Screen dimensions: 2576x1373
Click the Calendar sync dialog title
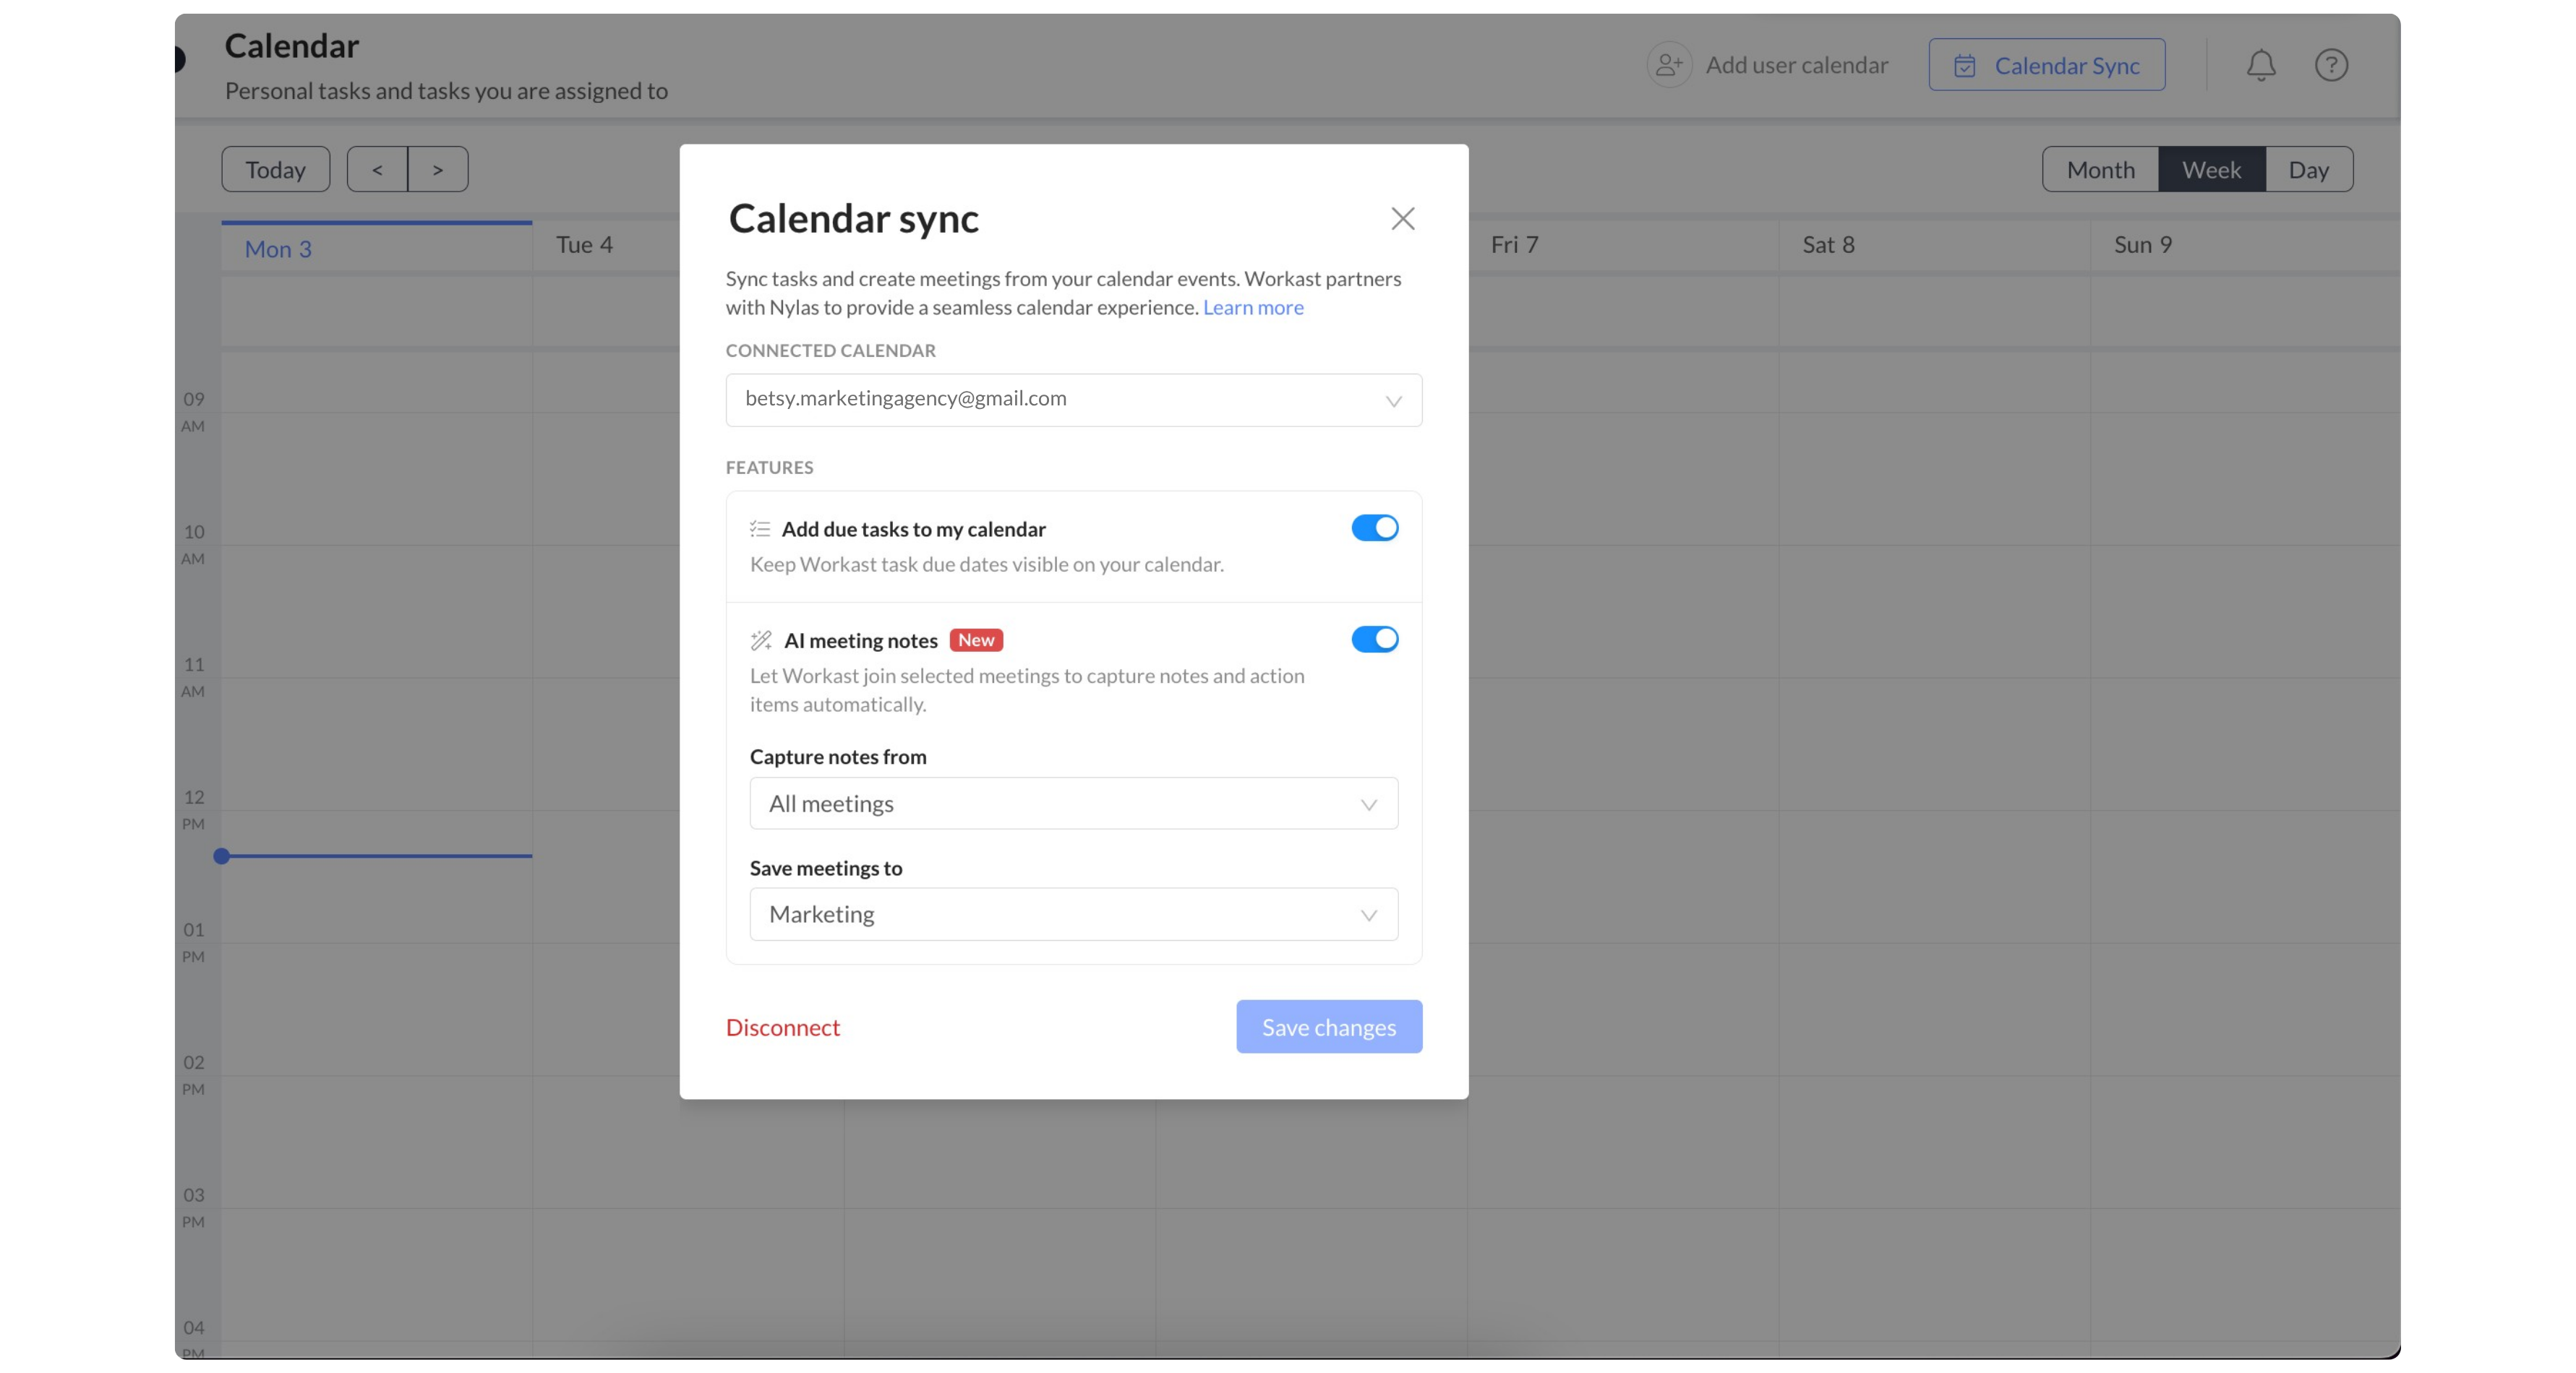(853, 219)
